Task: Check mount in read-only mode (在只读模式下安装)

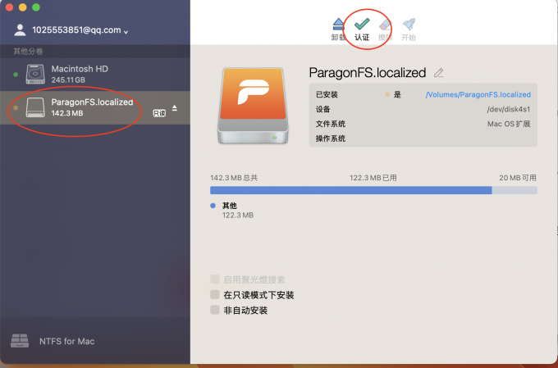Action: tap(215, 294)
